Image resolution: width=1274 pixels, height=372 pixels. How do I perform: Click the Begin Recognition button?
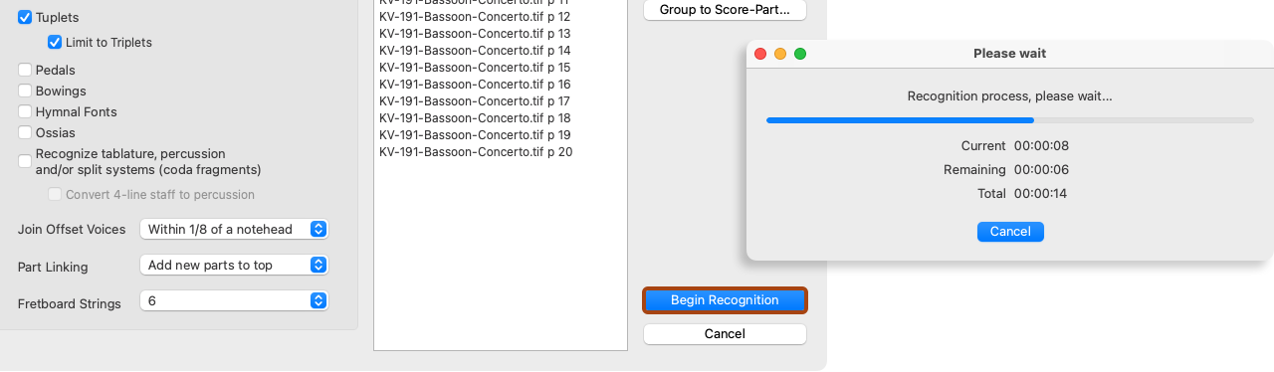[725, 299]
